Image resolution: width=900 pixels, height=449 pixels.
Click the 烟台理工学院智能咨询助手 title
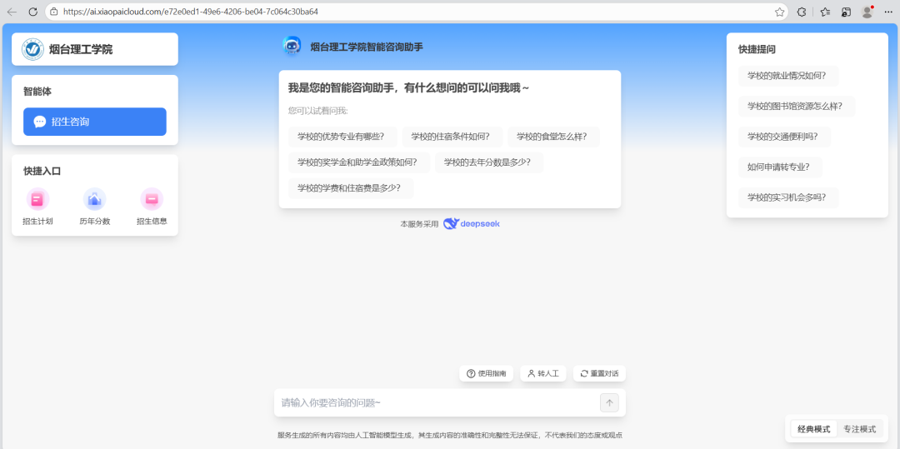click(x=367, y=47)
